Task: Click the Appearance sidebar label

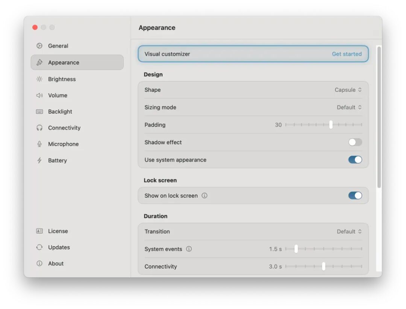Action: point(64,62)
